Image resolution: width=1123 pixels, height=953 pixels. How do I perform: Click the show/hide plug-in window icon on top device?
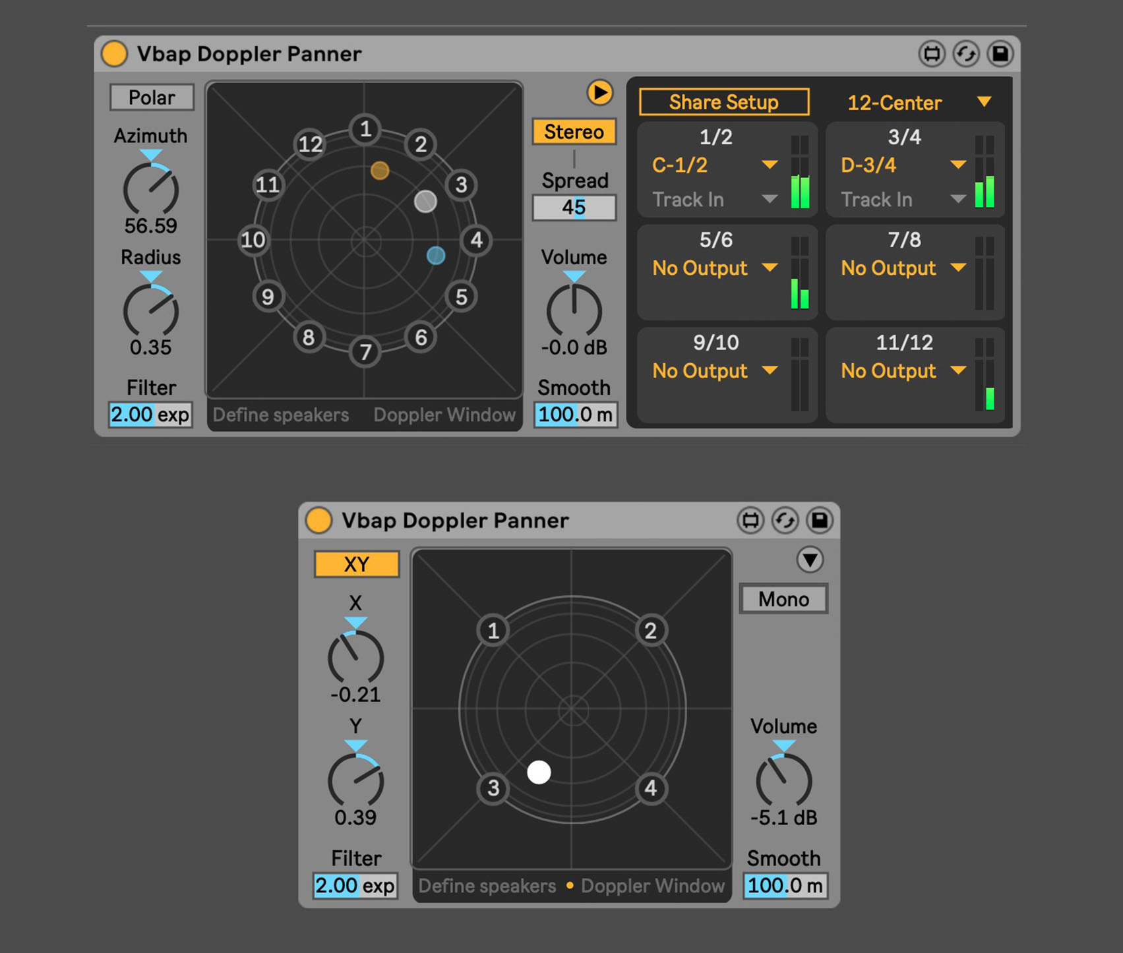pos(932,54)
